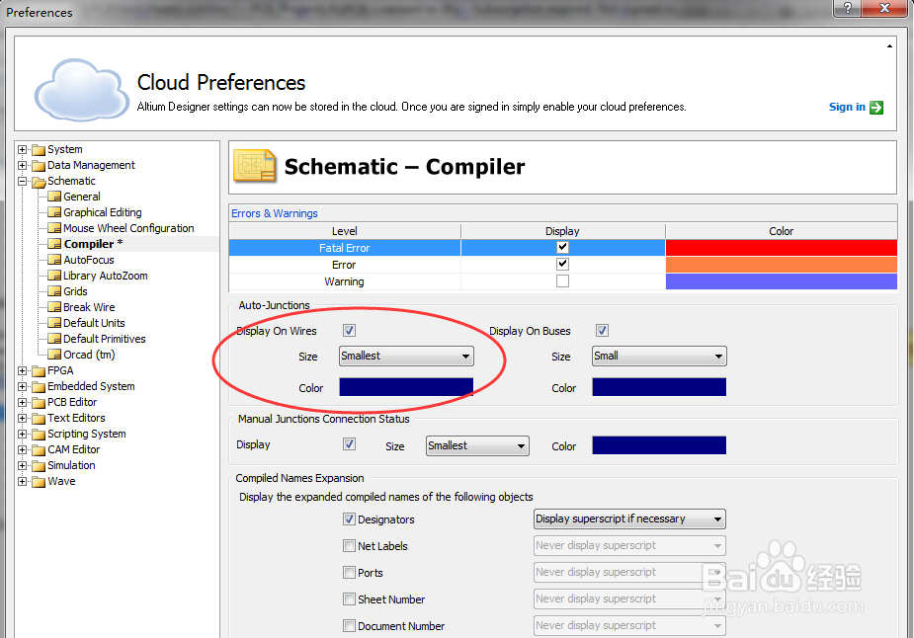Expand the PCB Editor tree node
The image size is (914, 638).
22,403
